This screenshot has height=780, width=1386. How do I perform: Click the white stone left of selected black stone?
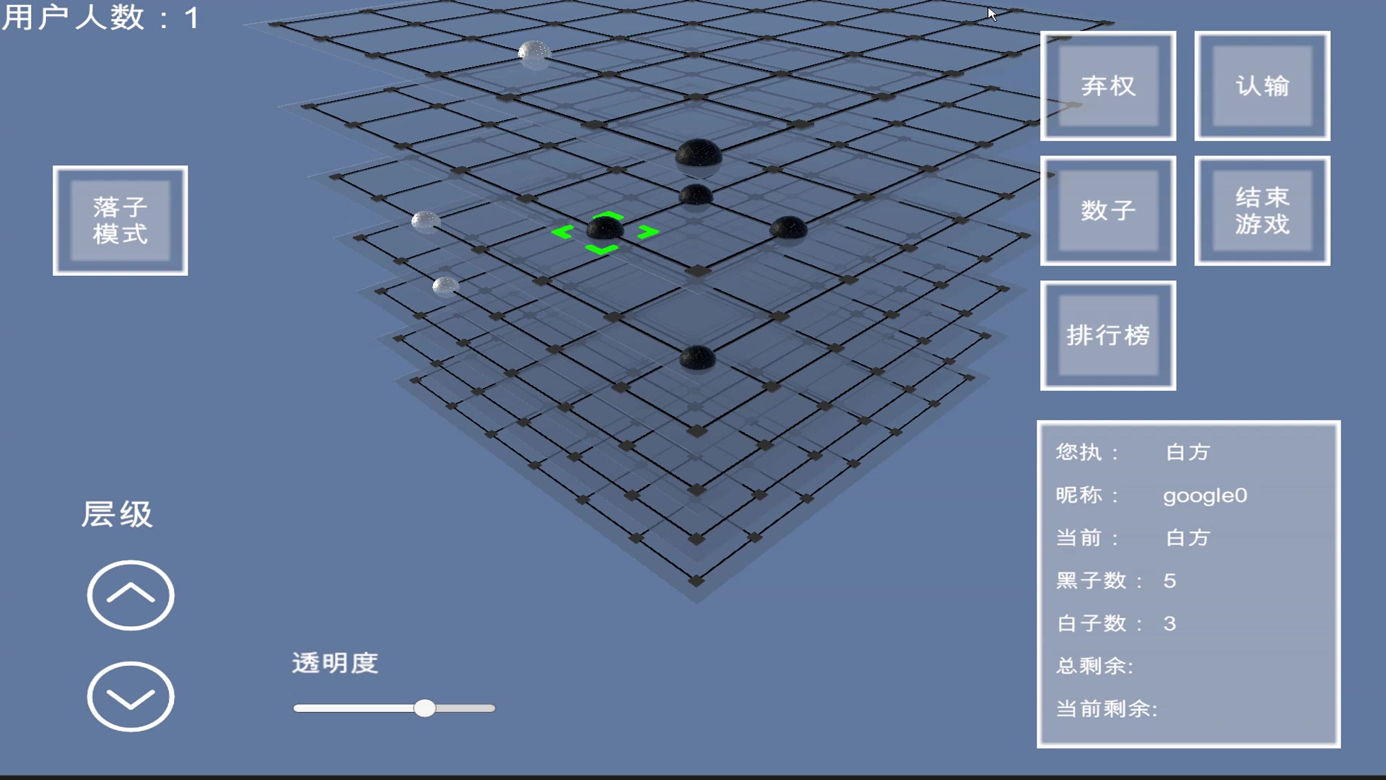point(425,221)
